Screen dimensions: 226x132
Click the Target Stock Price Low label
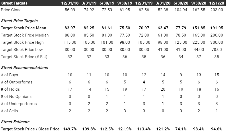pyautogui.click(x=22, y=50)
